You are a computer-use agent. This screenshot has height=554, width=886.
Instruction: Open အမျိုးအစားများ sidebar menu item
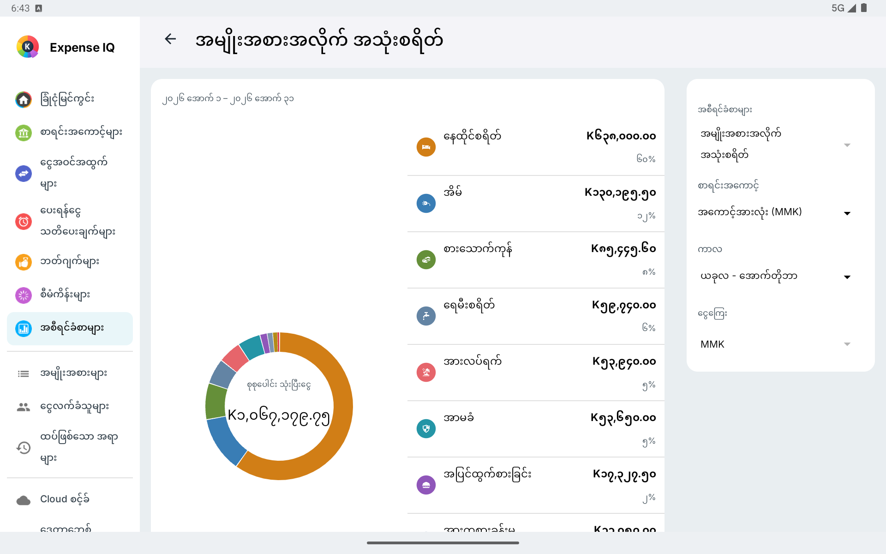click(x=70, y=373)
